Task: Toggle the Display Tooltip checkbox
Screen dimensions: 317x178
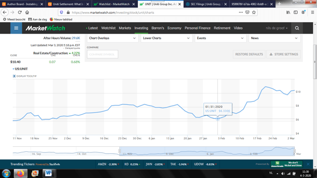Action: [x=14, y=76]
